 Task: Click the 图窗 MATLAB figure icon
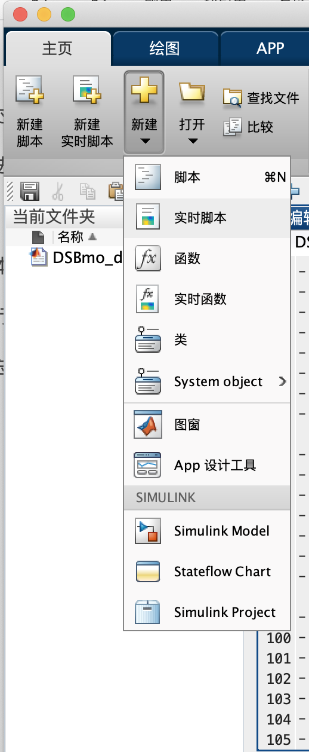148,425
